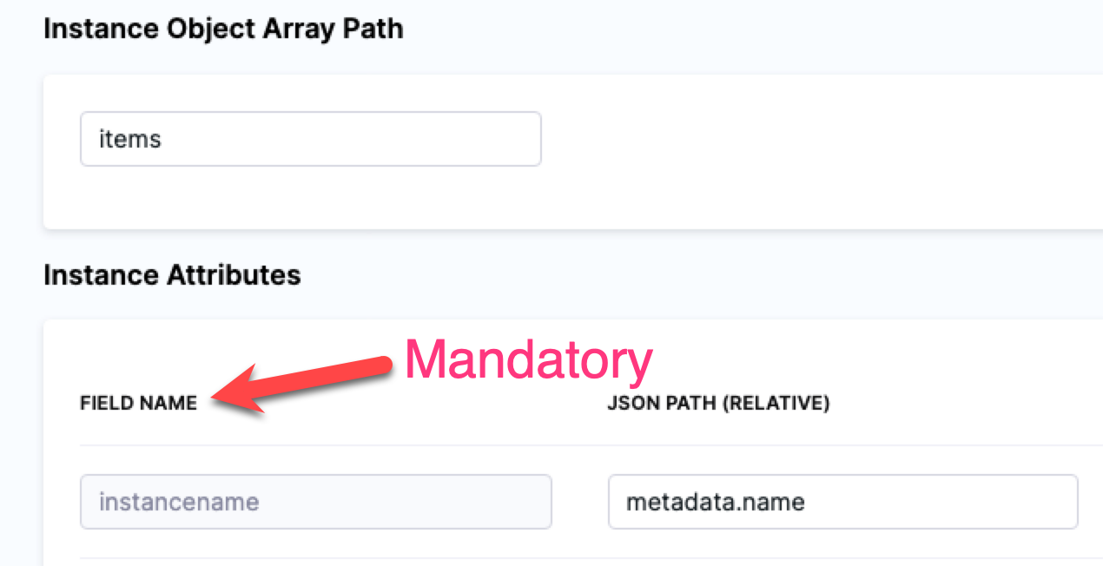Click the word Array in top heading
The image size is (1103, 566).
[x=288, y=29]
